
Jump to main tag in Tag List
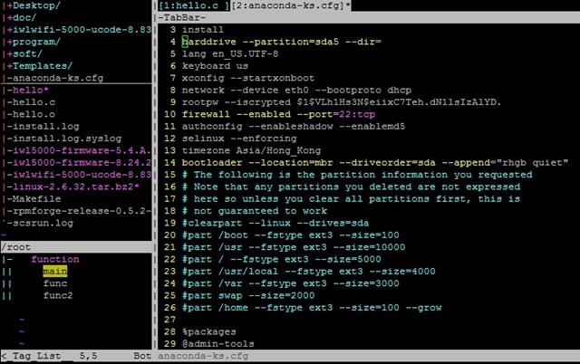(x=54, y=272)
